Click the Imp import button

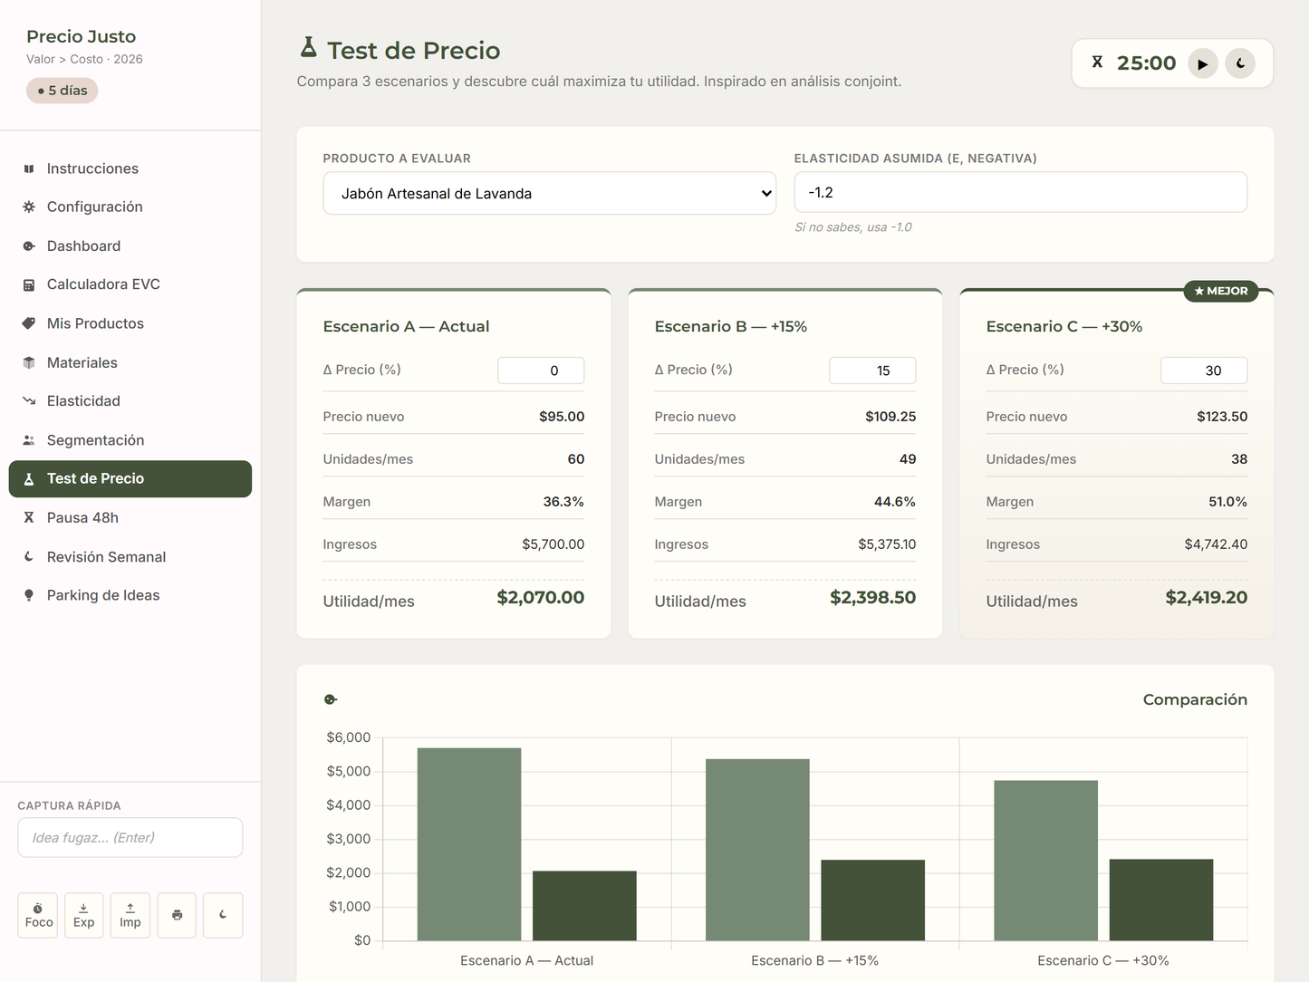click(130, 915)
